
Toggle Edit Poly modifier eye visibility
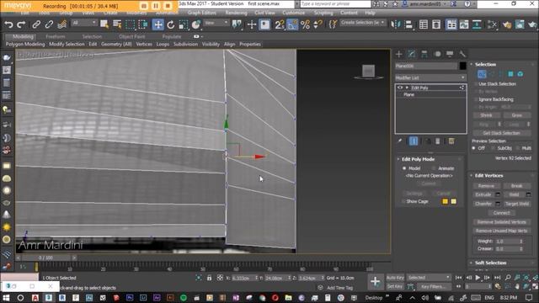[x=400, y=88]
